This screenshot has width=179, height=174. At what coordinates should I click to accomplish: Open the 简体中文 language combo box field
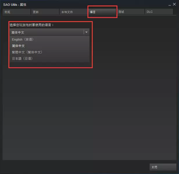[49, 32]
